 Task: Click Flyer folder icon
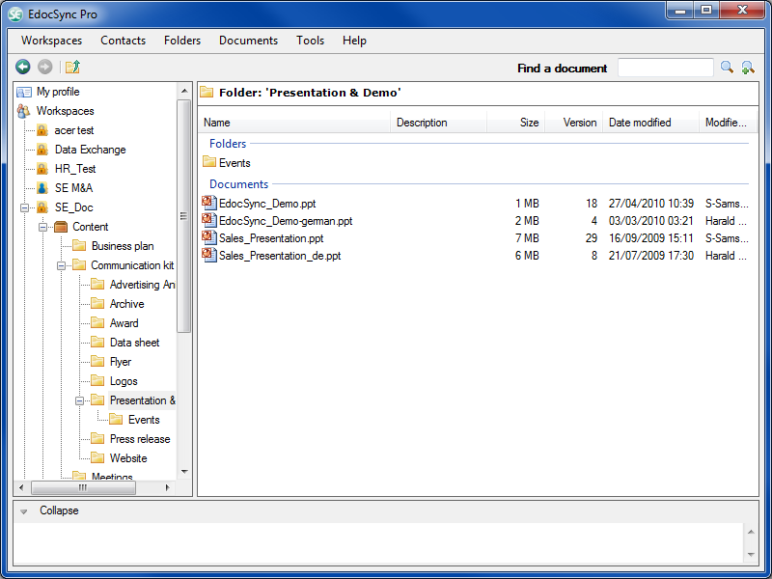[x=97, y=361]
